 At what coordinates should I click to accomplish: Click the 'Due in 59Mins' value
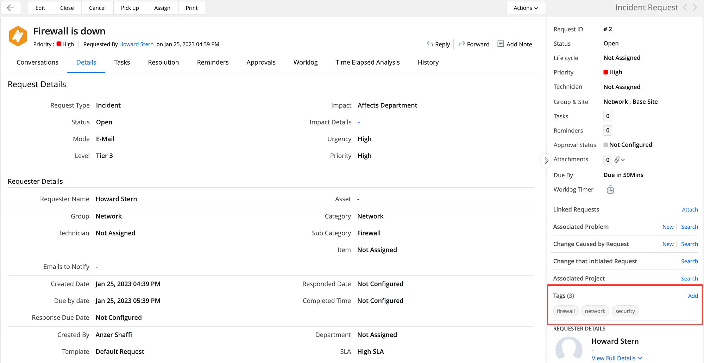(623, 175)
